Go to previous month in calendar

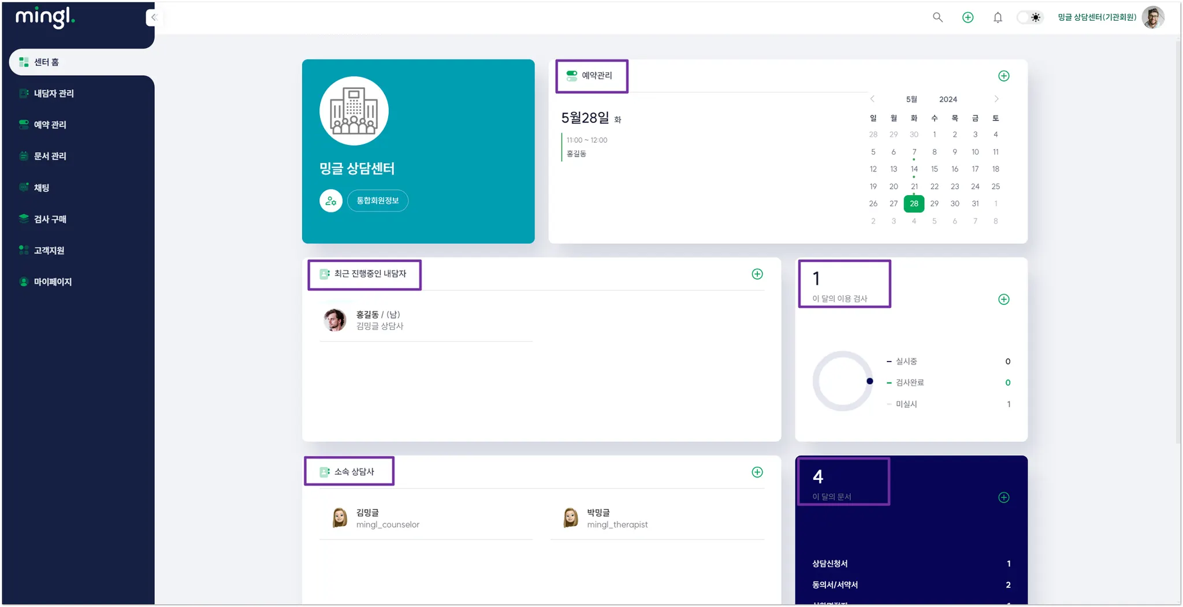coord(872,99)
